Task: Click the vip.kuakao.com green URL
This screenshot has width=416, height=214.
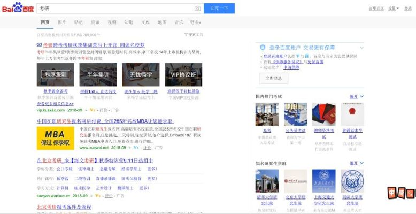Action: click(x=51, y=110)
